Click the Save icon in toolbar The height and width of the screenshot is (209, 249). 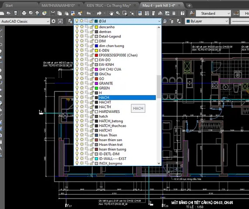click(x=15, y=13)
